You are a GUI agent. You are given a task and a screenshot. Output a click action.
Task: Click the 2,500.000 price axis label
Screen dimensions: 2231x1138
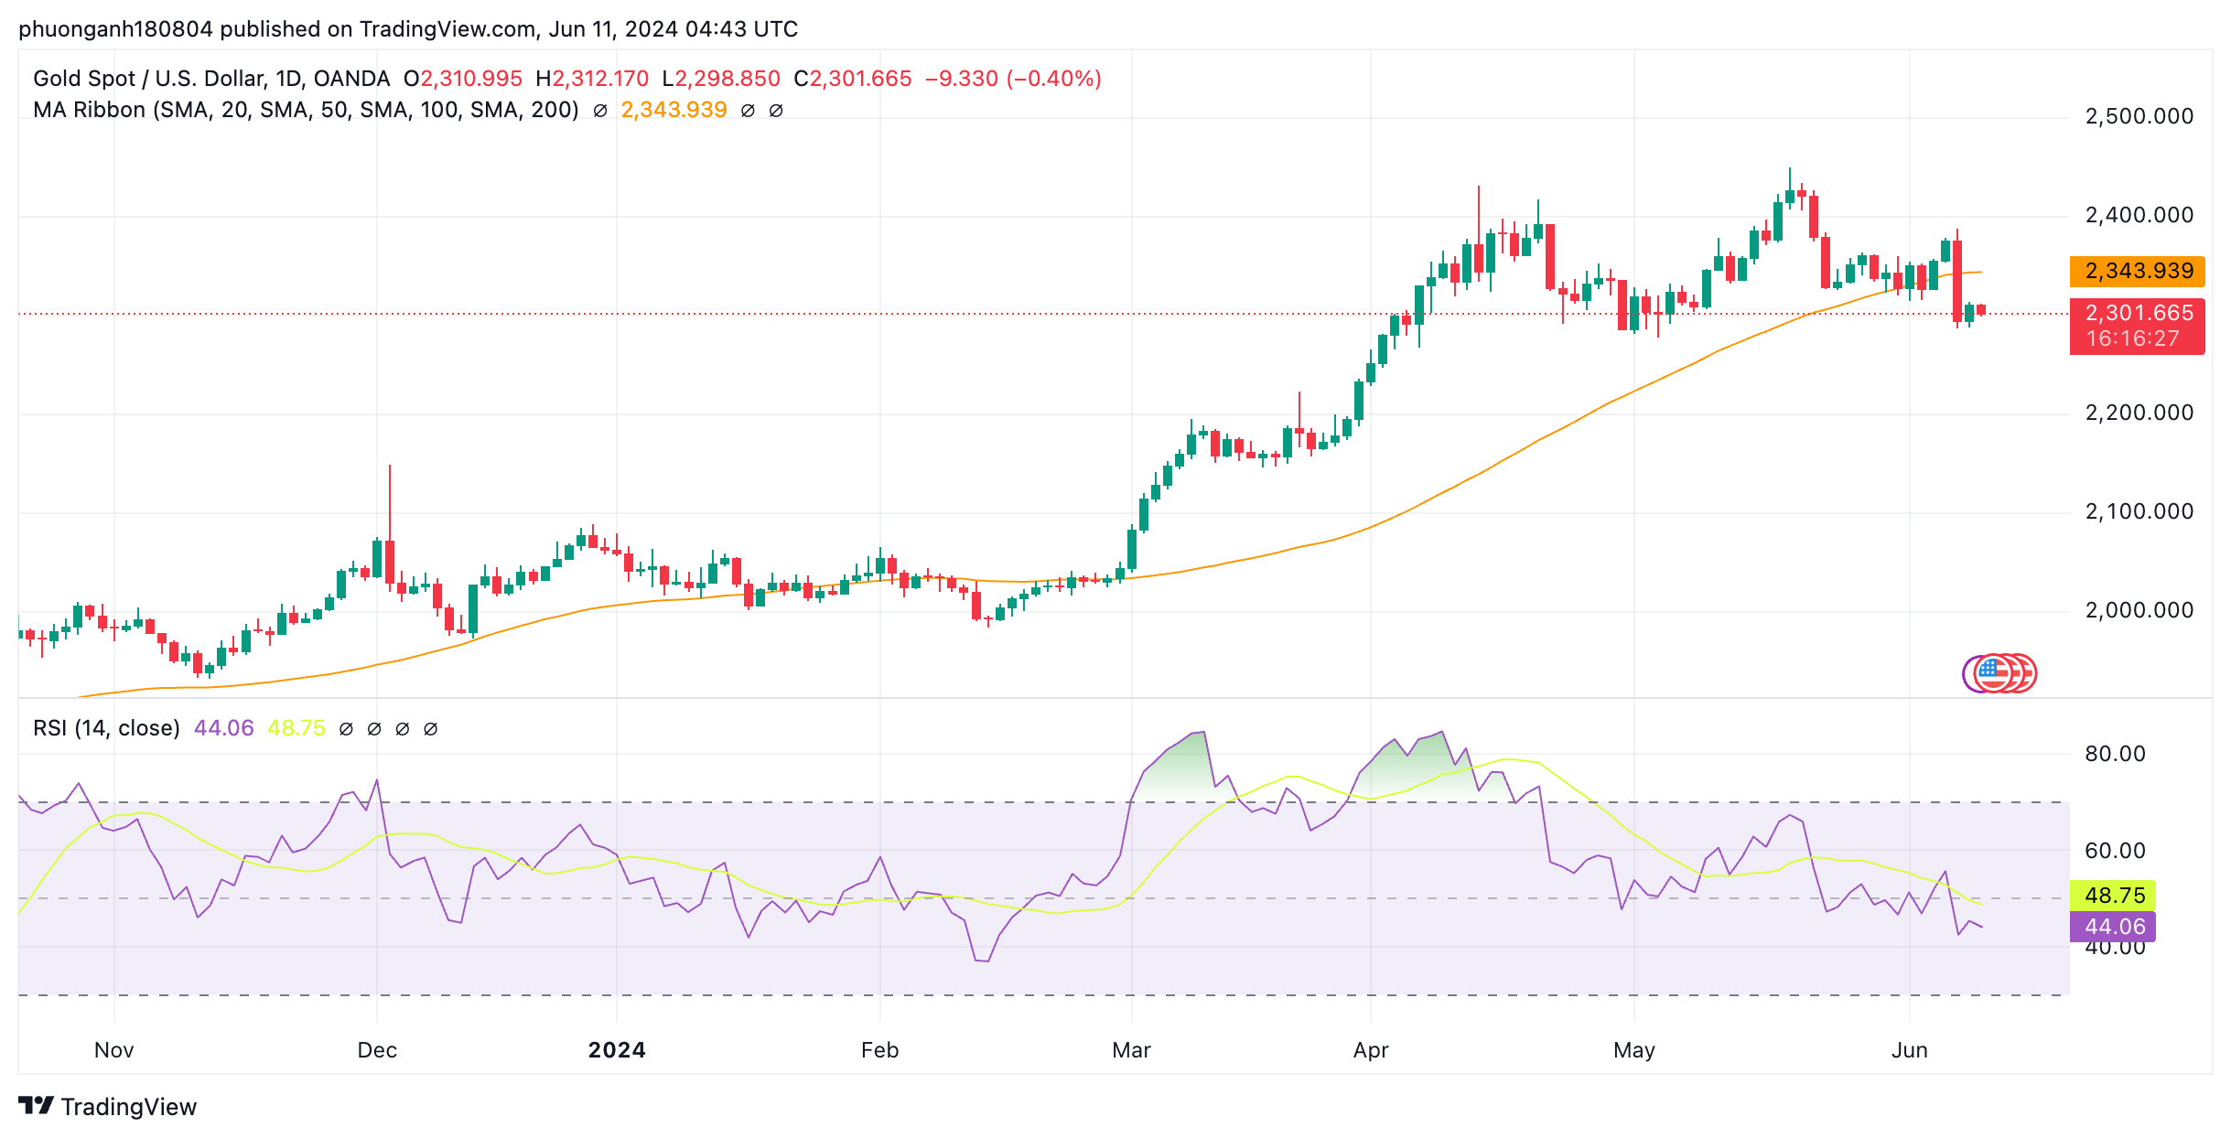click(x=2139, y=116)
